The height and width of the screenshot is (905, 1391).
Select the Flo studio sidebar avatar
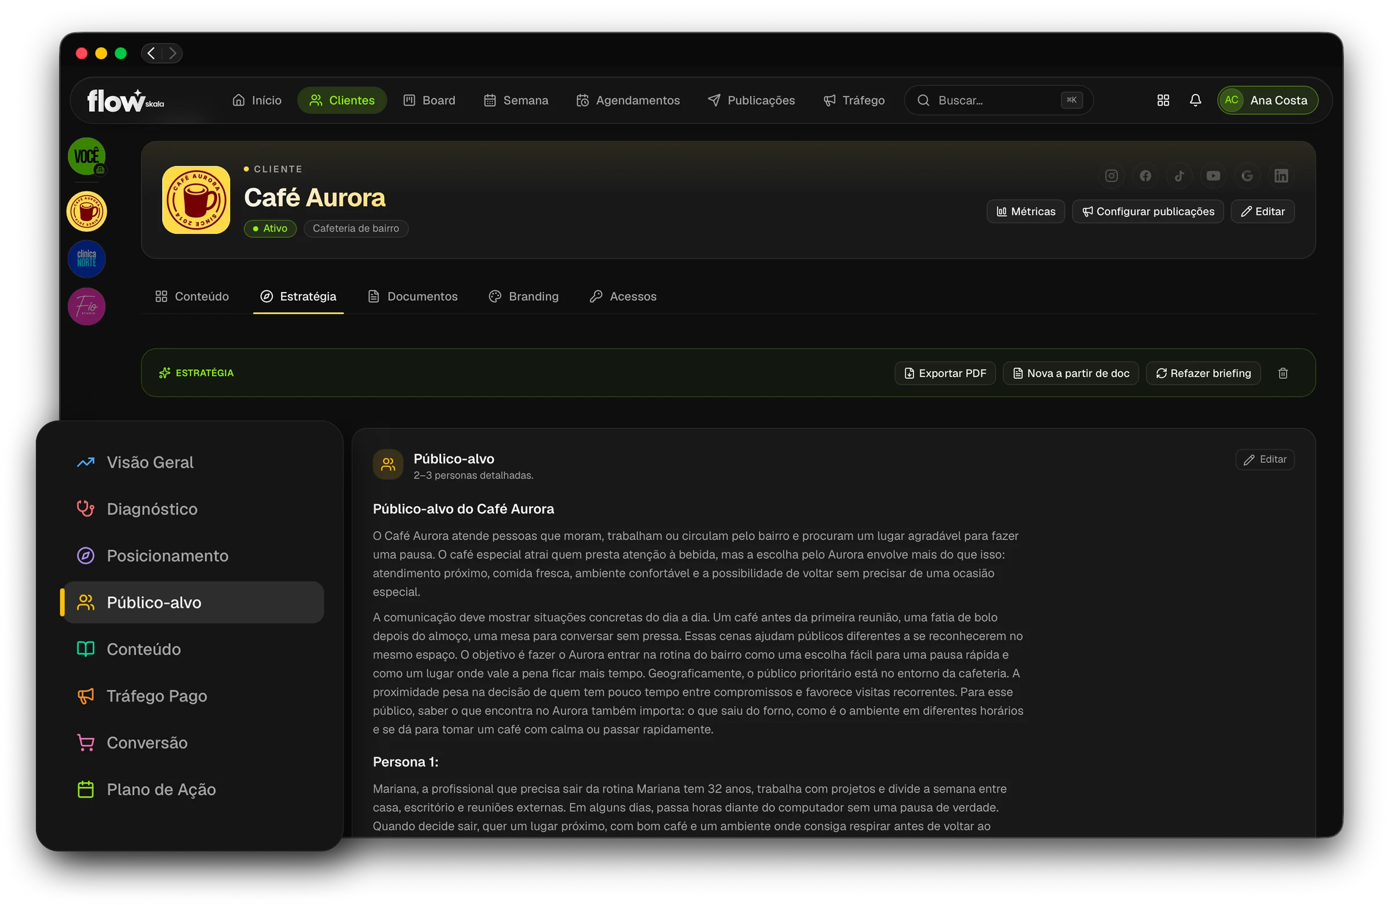click(86, 306)
